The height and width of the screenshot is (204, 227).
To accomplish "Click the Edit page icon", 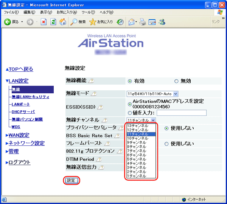I will tap(152, 22).
